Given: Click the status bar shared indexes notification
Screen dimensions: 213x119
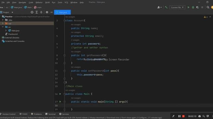Looking at the screenshot, I should 81,118.
